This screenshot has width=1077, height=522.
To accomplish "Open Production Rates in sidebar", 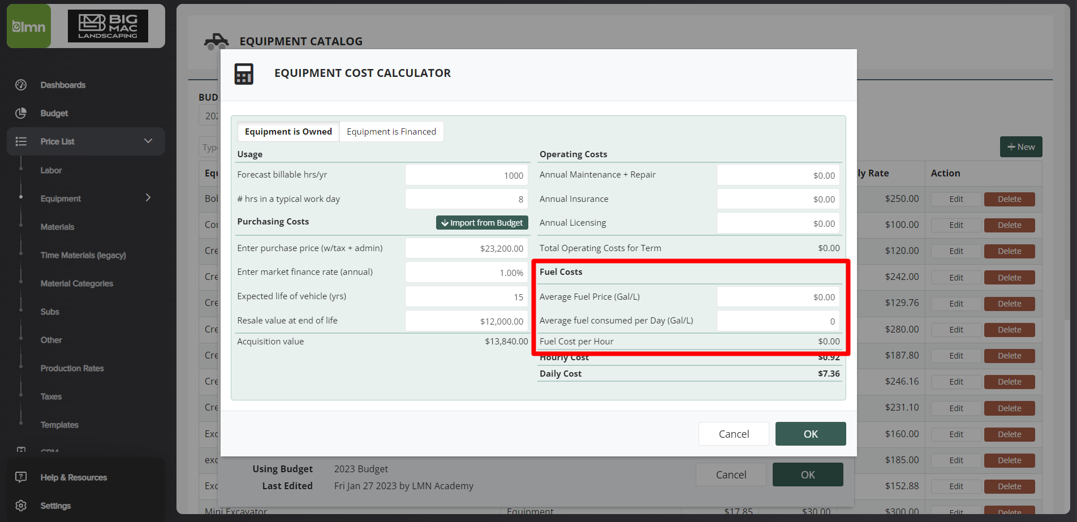I will [72, 368].
